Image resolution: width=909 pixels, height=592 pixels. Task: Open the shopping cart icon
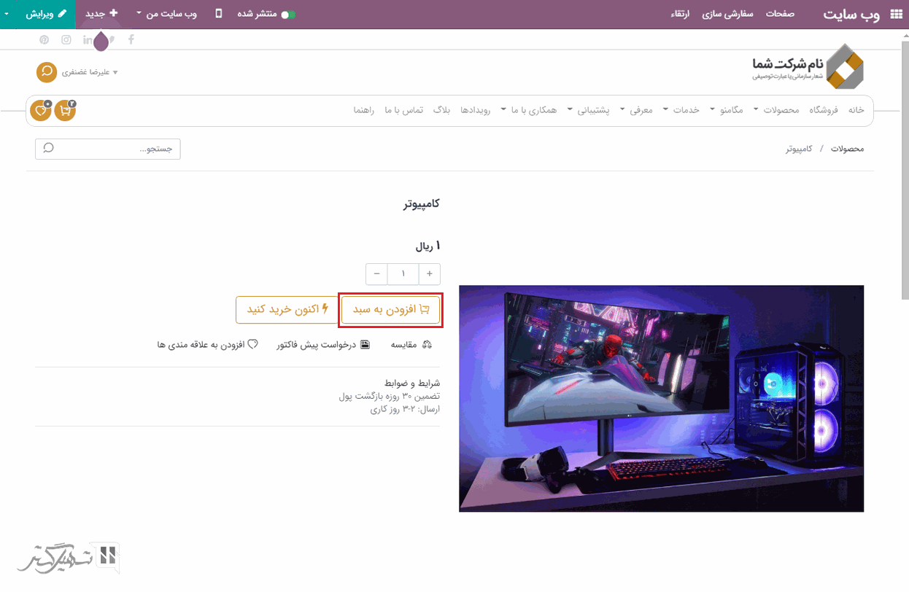point(65,111)
